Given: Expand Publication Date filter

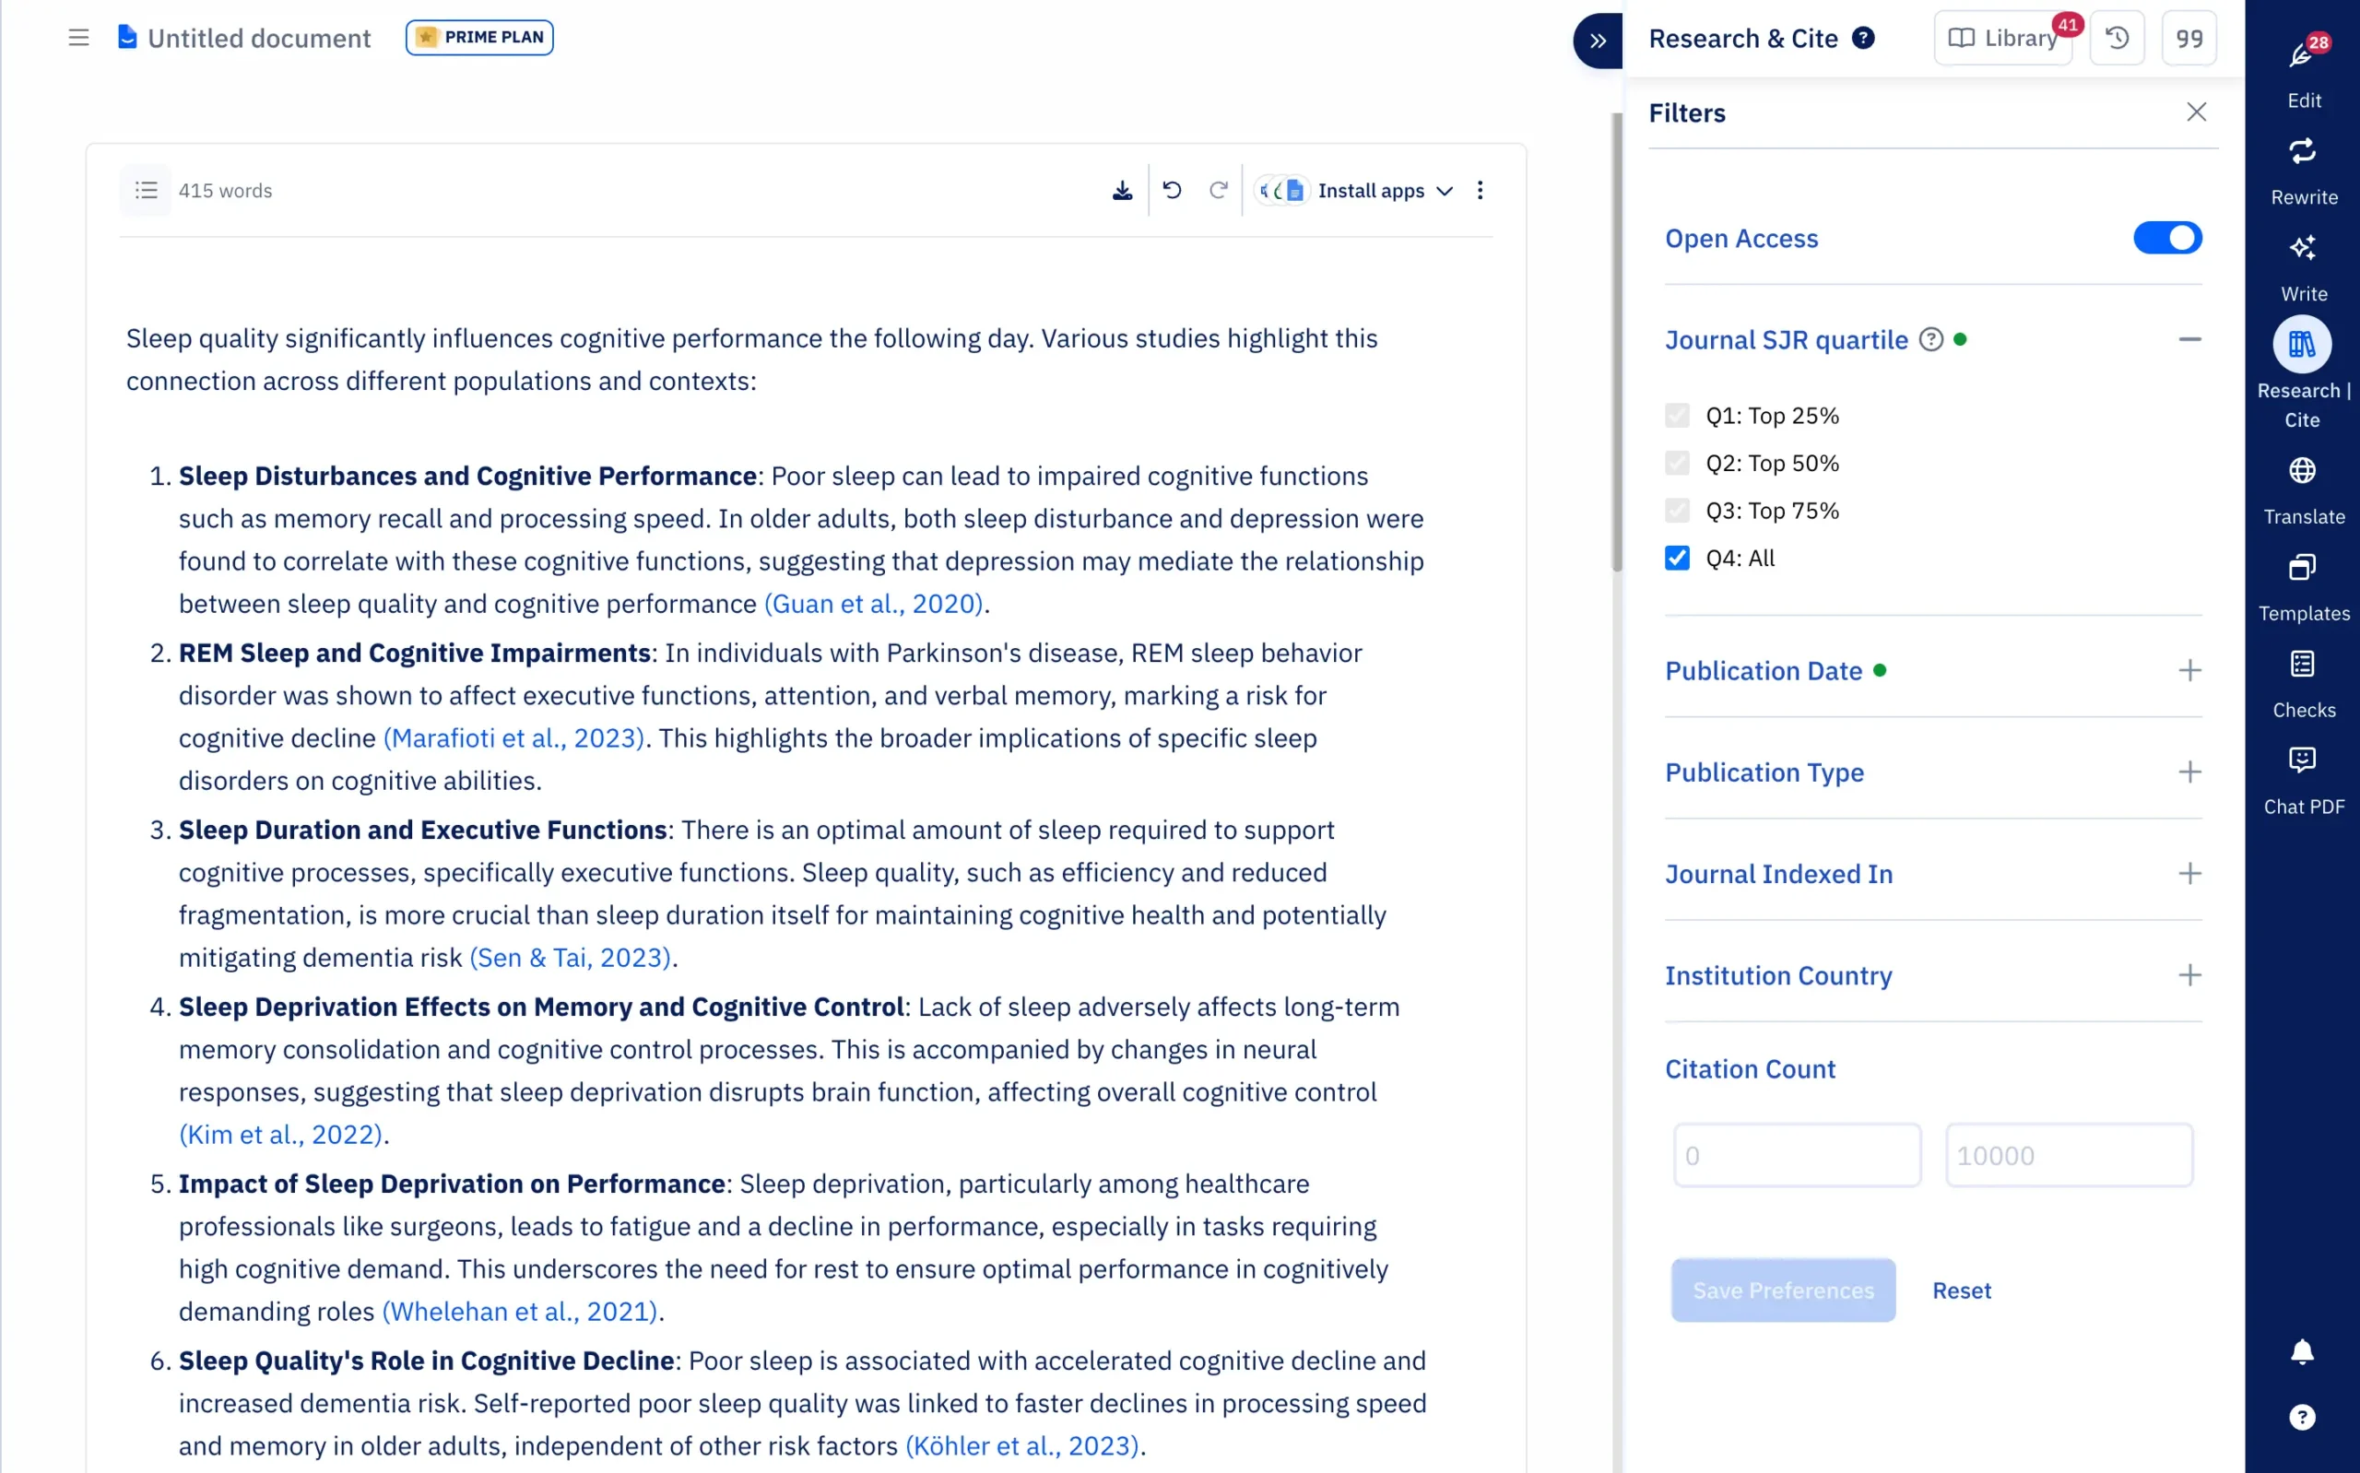Looking at the screenshot, I should point(2189,670).
